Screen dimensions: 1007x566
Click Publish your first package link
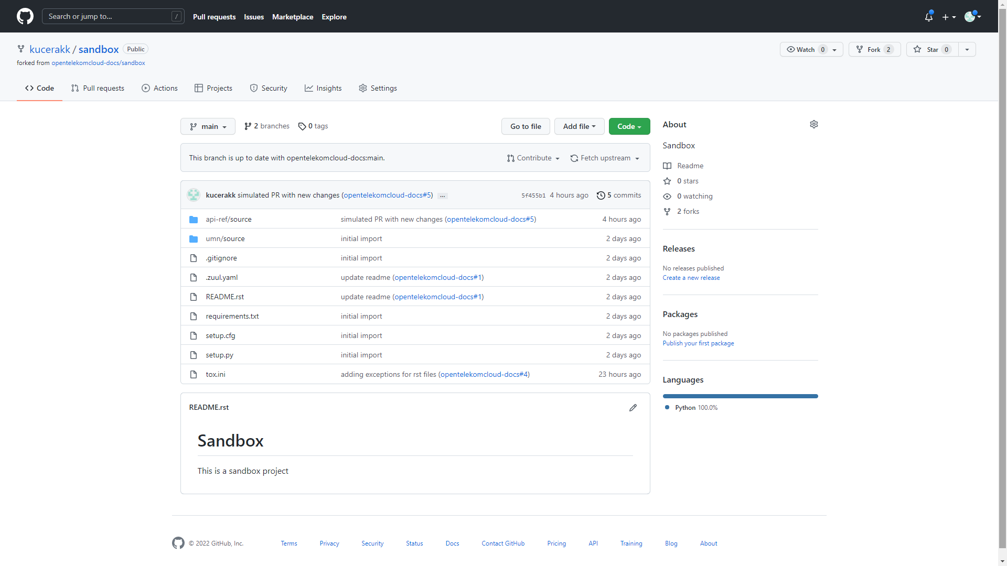click(698, 343)
